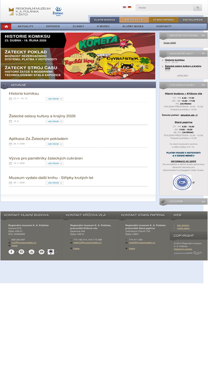Click the Hledat search input field
Viewport: 208px width, 370px height.
164,8
